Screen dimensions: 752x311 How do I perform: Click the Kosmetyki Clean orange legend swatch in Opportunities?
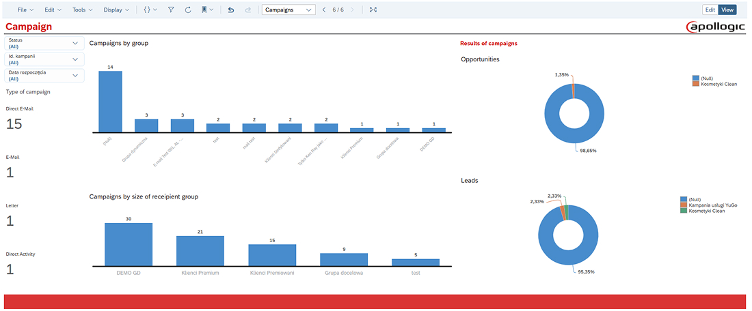(695, 84)
